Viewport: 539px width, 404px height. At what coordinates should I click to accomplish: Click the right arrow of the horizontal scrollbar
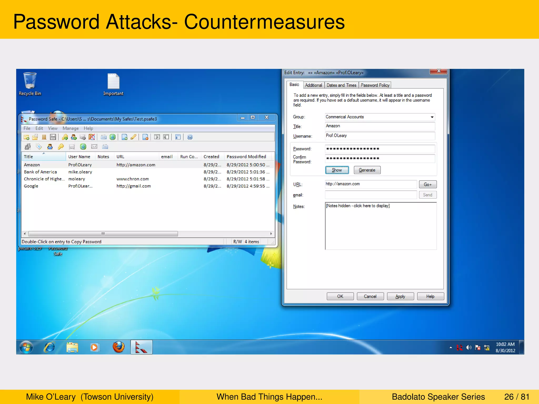coord(271,234)
